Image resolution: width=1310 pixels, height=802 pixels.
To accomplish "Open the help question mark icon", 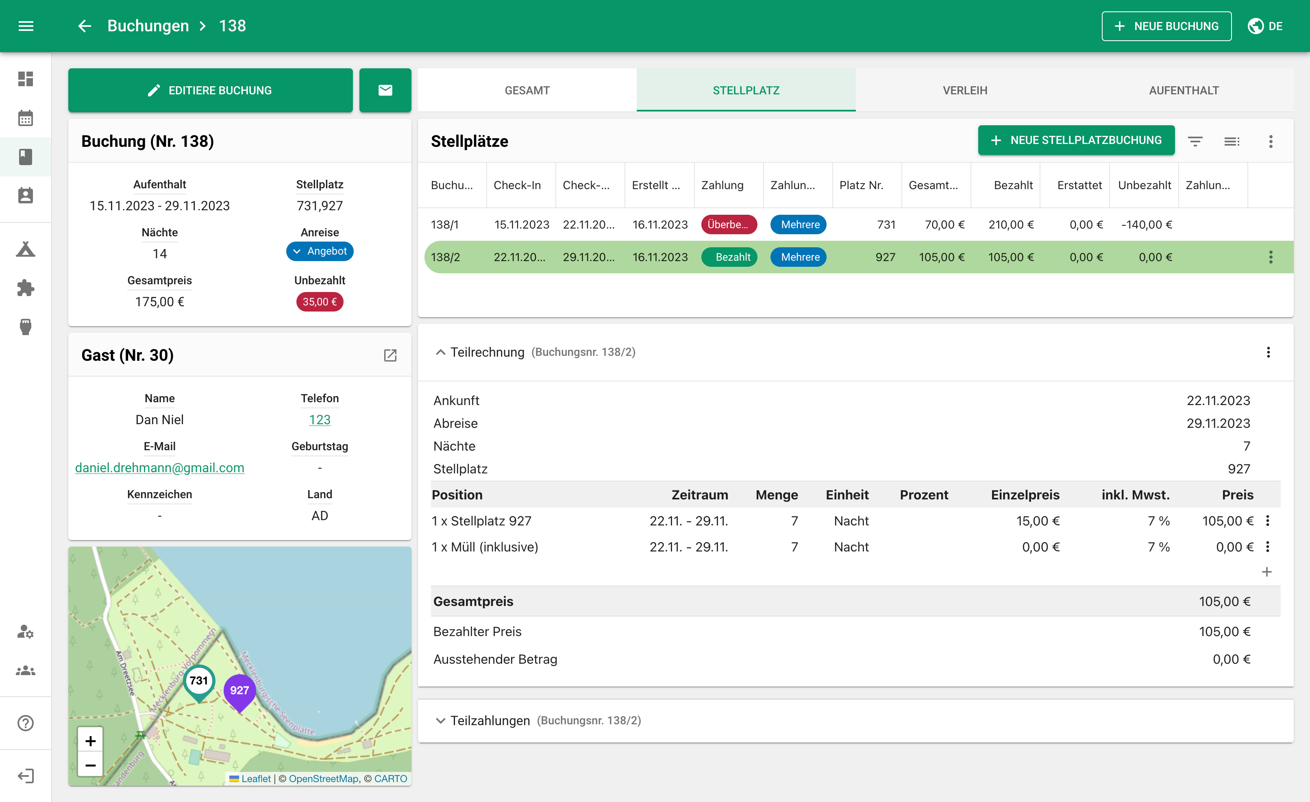I will point(26,723).
